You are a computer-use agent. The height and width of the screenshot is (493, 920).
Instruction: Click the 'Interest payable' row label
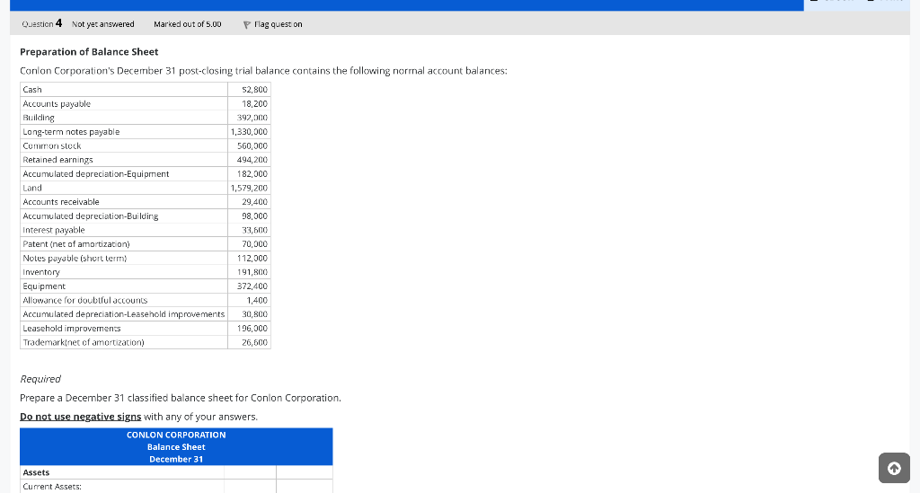pyautogui.click(x=53, y=231)
